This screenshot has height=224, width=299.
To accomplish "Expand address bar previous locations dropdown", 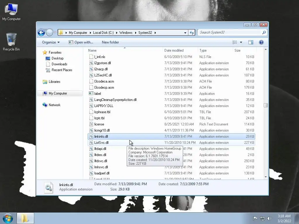I will tap(185, 33).
